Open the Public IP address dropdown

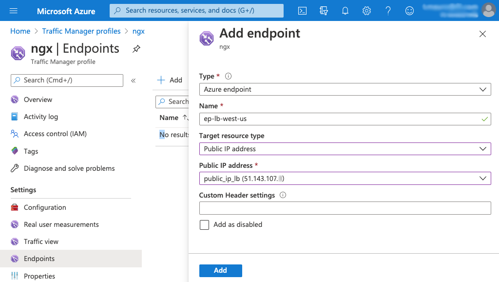pos(345,179)
